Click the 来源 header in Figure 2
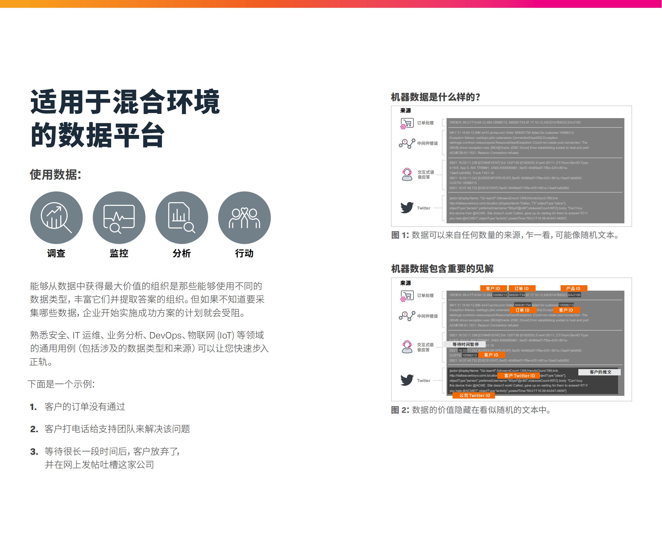Image resolution: width=662 pixels, height=541 pixels. pyautogui.click(x=406, y=283)
